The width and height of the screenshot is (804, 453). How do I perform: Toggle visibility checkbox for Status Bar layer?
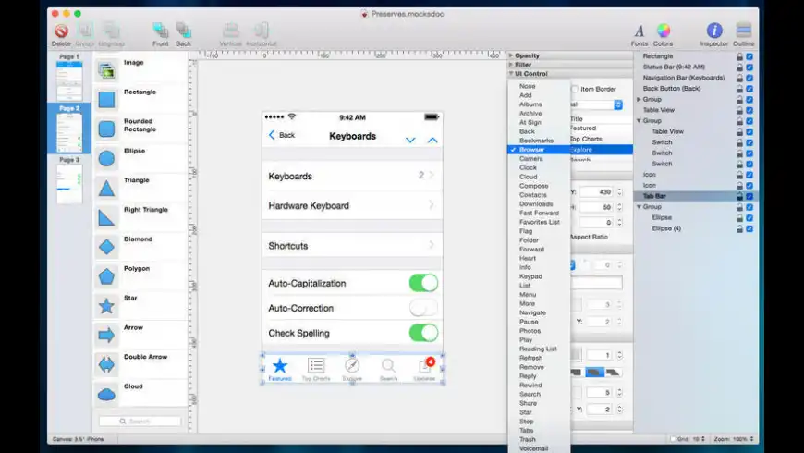click(x=749, y=66)
